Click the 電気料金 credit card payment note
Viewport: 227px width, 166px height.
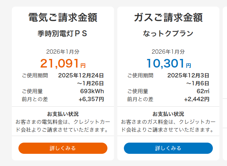click(63, 125)
